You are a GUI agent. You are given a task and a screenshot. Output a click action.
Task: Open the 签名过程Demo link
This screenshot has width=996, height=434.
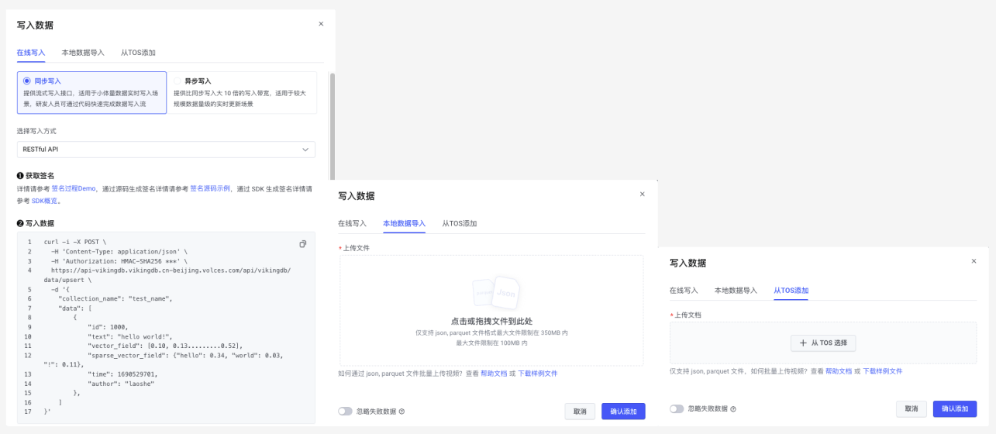coord(74,188)
